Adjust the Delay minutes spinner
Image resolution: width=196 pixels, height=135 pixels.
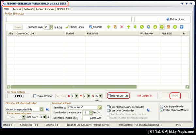(x=24, y=117)
